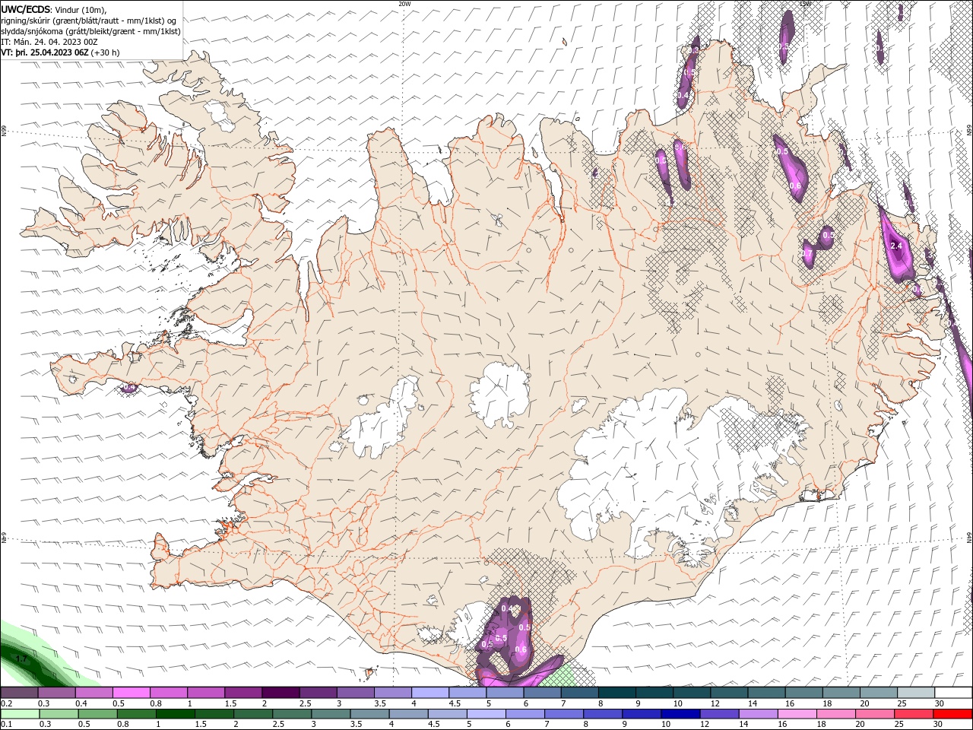The height and width of the screenshot is (730, 973).
Task: Click the slate blue 6 swatch in upper legend
Action: [543, 693]
